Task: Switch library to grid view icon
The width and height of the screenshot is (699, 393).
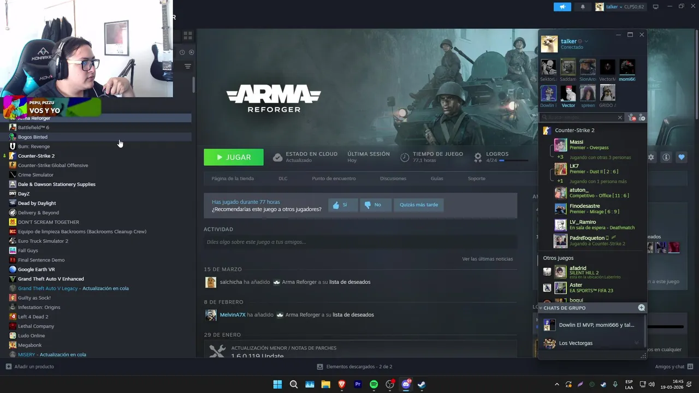Action: 188,35
